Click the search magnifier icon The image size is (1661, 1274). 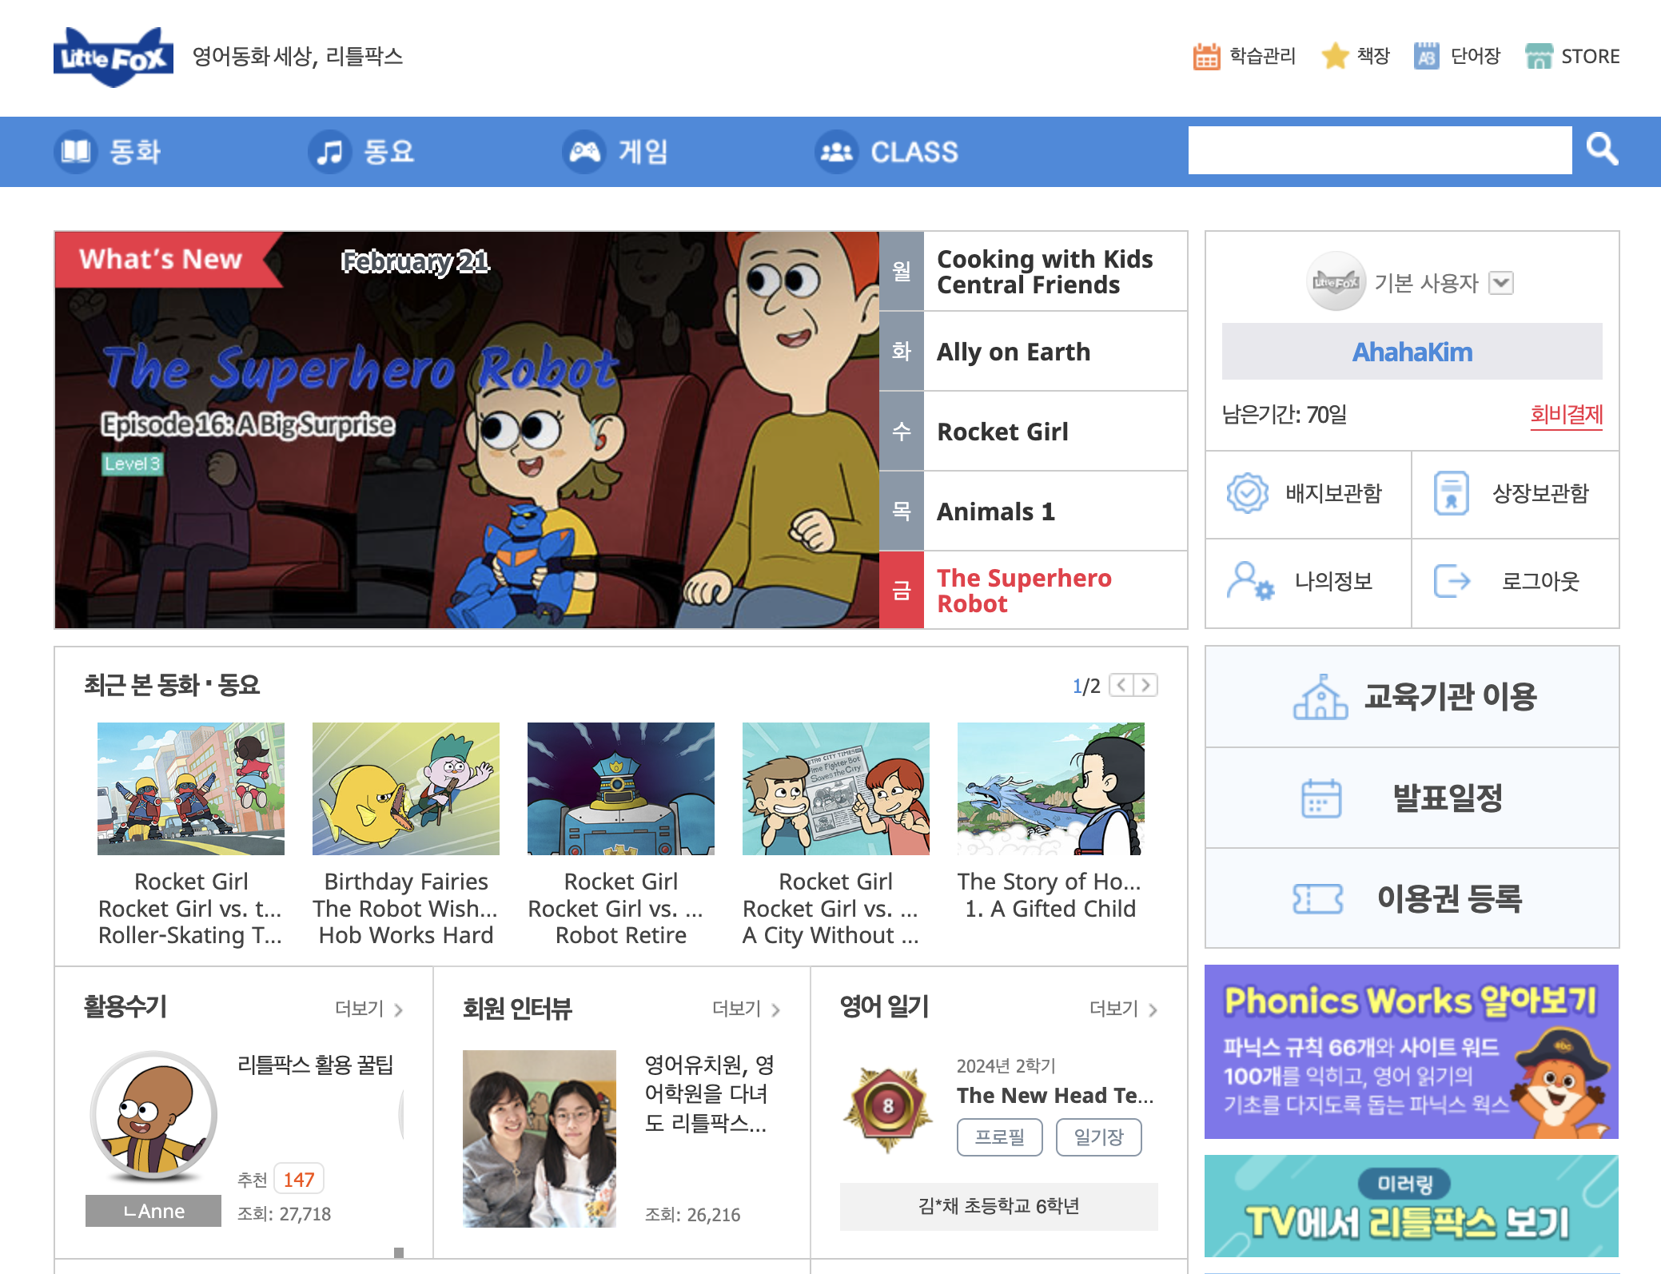pyautogui.click(x=1601, y=149)
